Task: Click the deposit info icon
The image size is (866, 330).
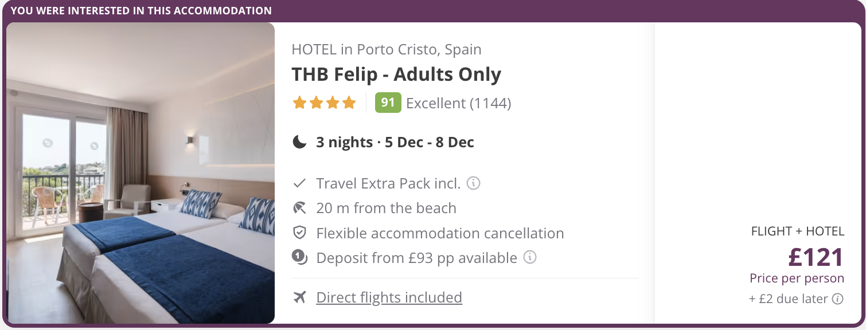Action: 530,257
